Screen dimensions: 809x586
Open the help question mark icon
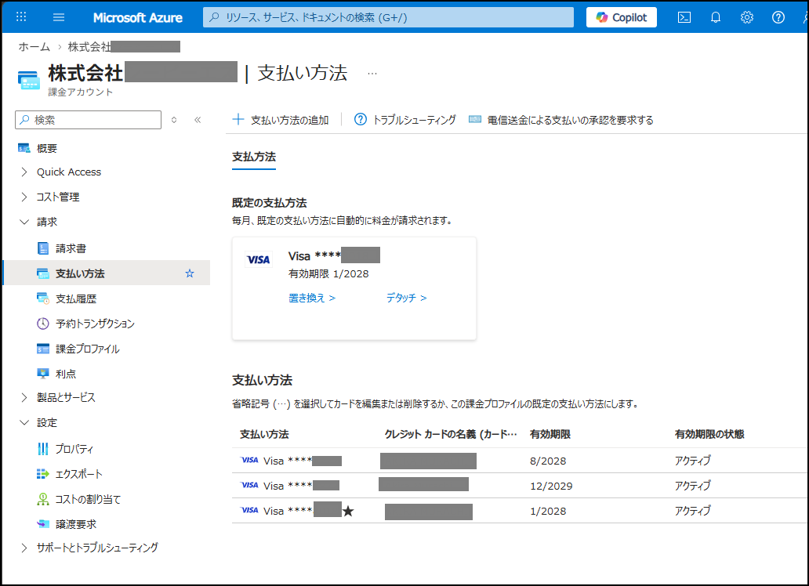coord(777,16)
